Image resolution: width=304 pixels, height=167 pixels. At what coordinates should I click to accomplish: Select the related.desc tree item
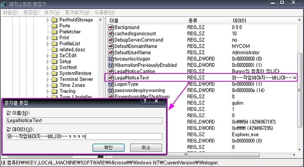(72, 50)
